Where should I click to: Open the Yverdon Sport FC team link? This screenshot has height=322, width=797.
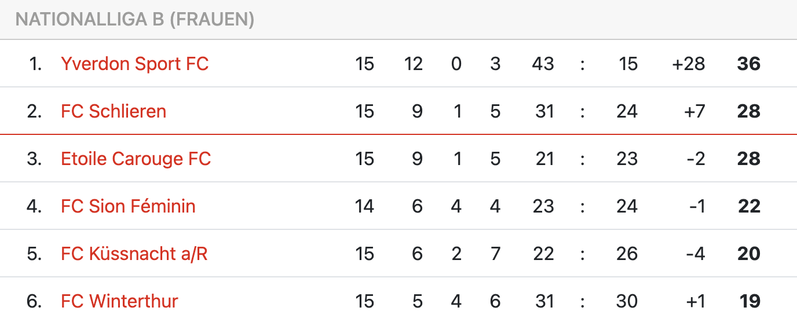pos(134,64)
